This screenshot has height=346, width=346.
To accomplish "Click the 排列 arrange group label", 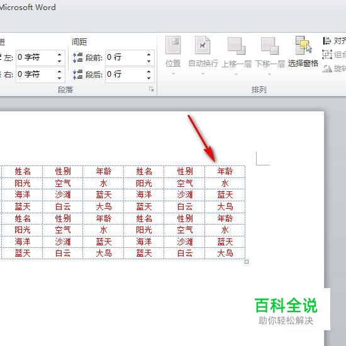I will pos(259,90).
